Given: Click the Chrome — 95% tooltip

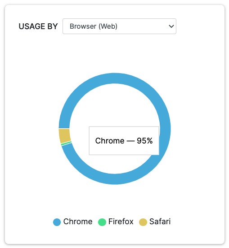Looking at the screenshot, I should click(124, 141).
